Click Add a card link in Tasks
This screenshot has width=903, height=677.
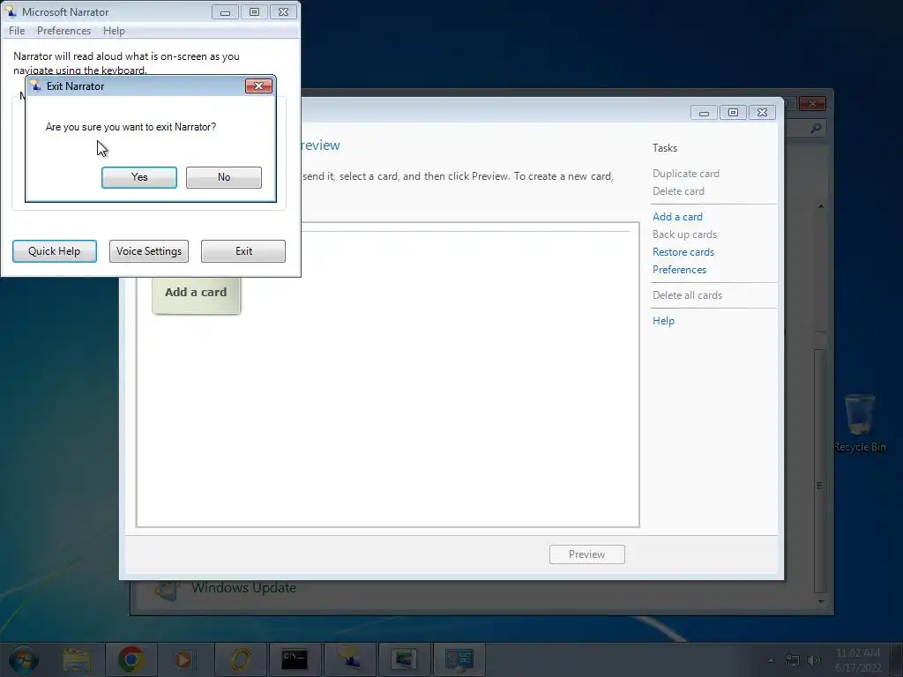677,217
